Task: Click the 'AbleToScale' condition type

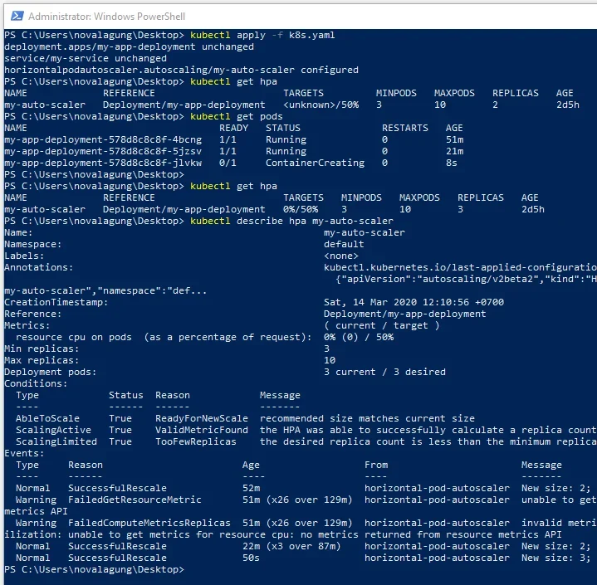Action: tap(47, 419)
